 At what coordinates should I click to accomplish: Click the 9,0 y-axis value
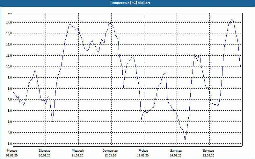tap(10, 77)
